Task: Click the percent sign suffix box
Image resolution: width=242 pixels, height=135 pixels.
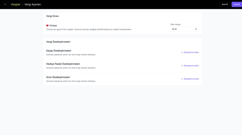Action: pyautogui.click(x=196, y=29)
